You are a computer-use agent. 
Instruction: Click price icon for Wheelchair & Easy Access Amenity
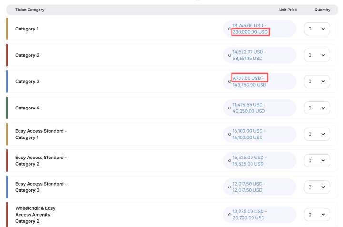pyautogui.click(x=229, y=214)
